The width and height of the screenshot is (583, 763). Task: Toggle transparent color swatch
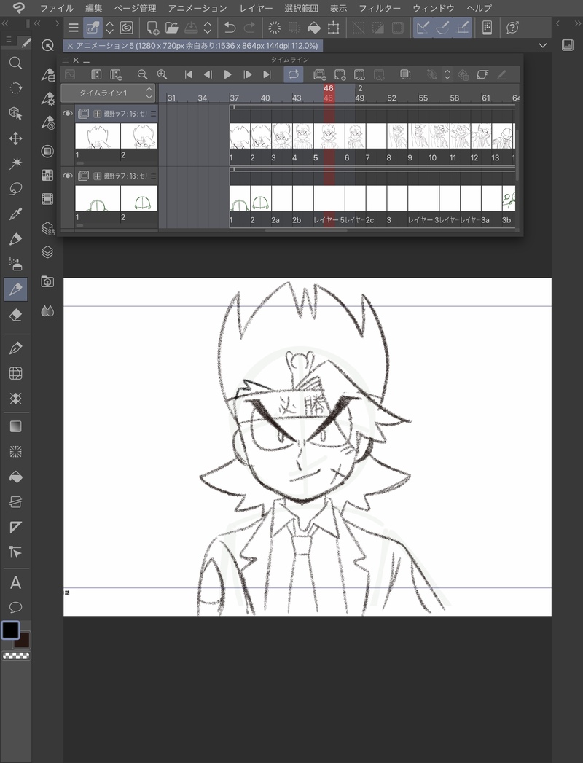(16, 656)
